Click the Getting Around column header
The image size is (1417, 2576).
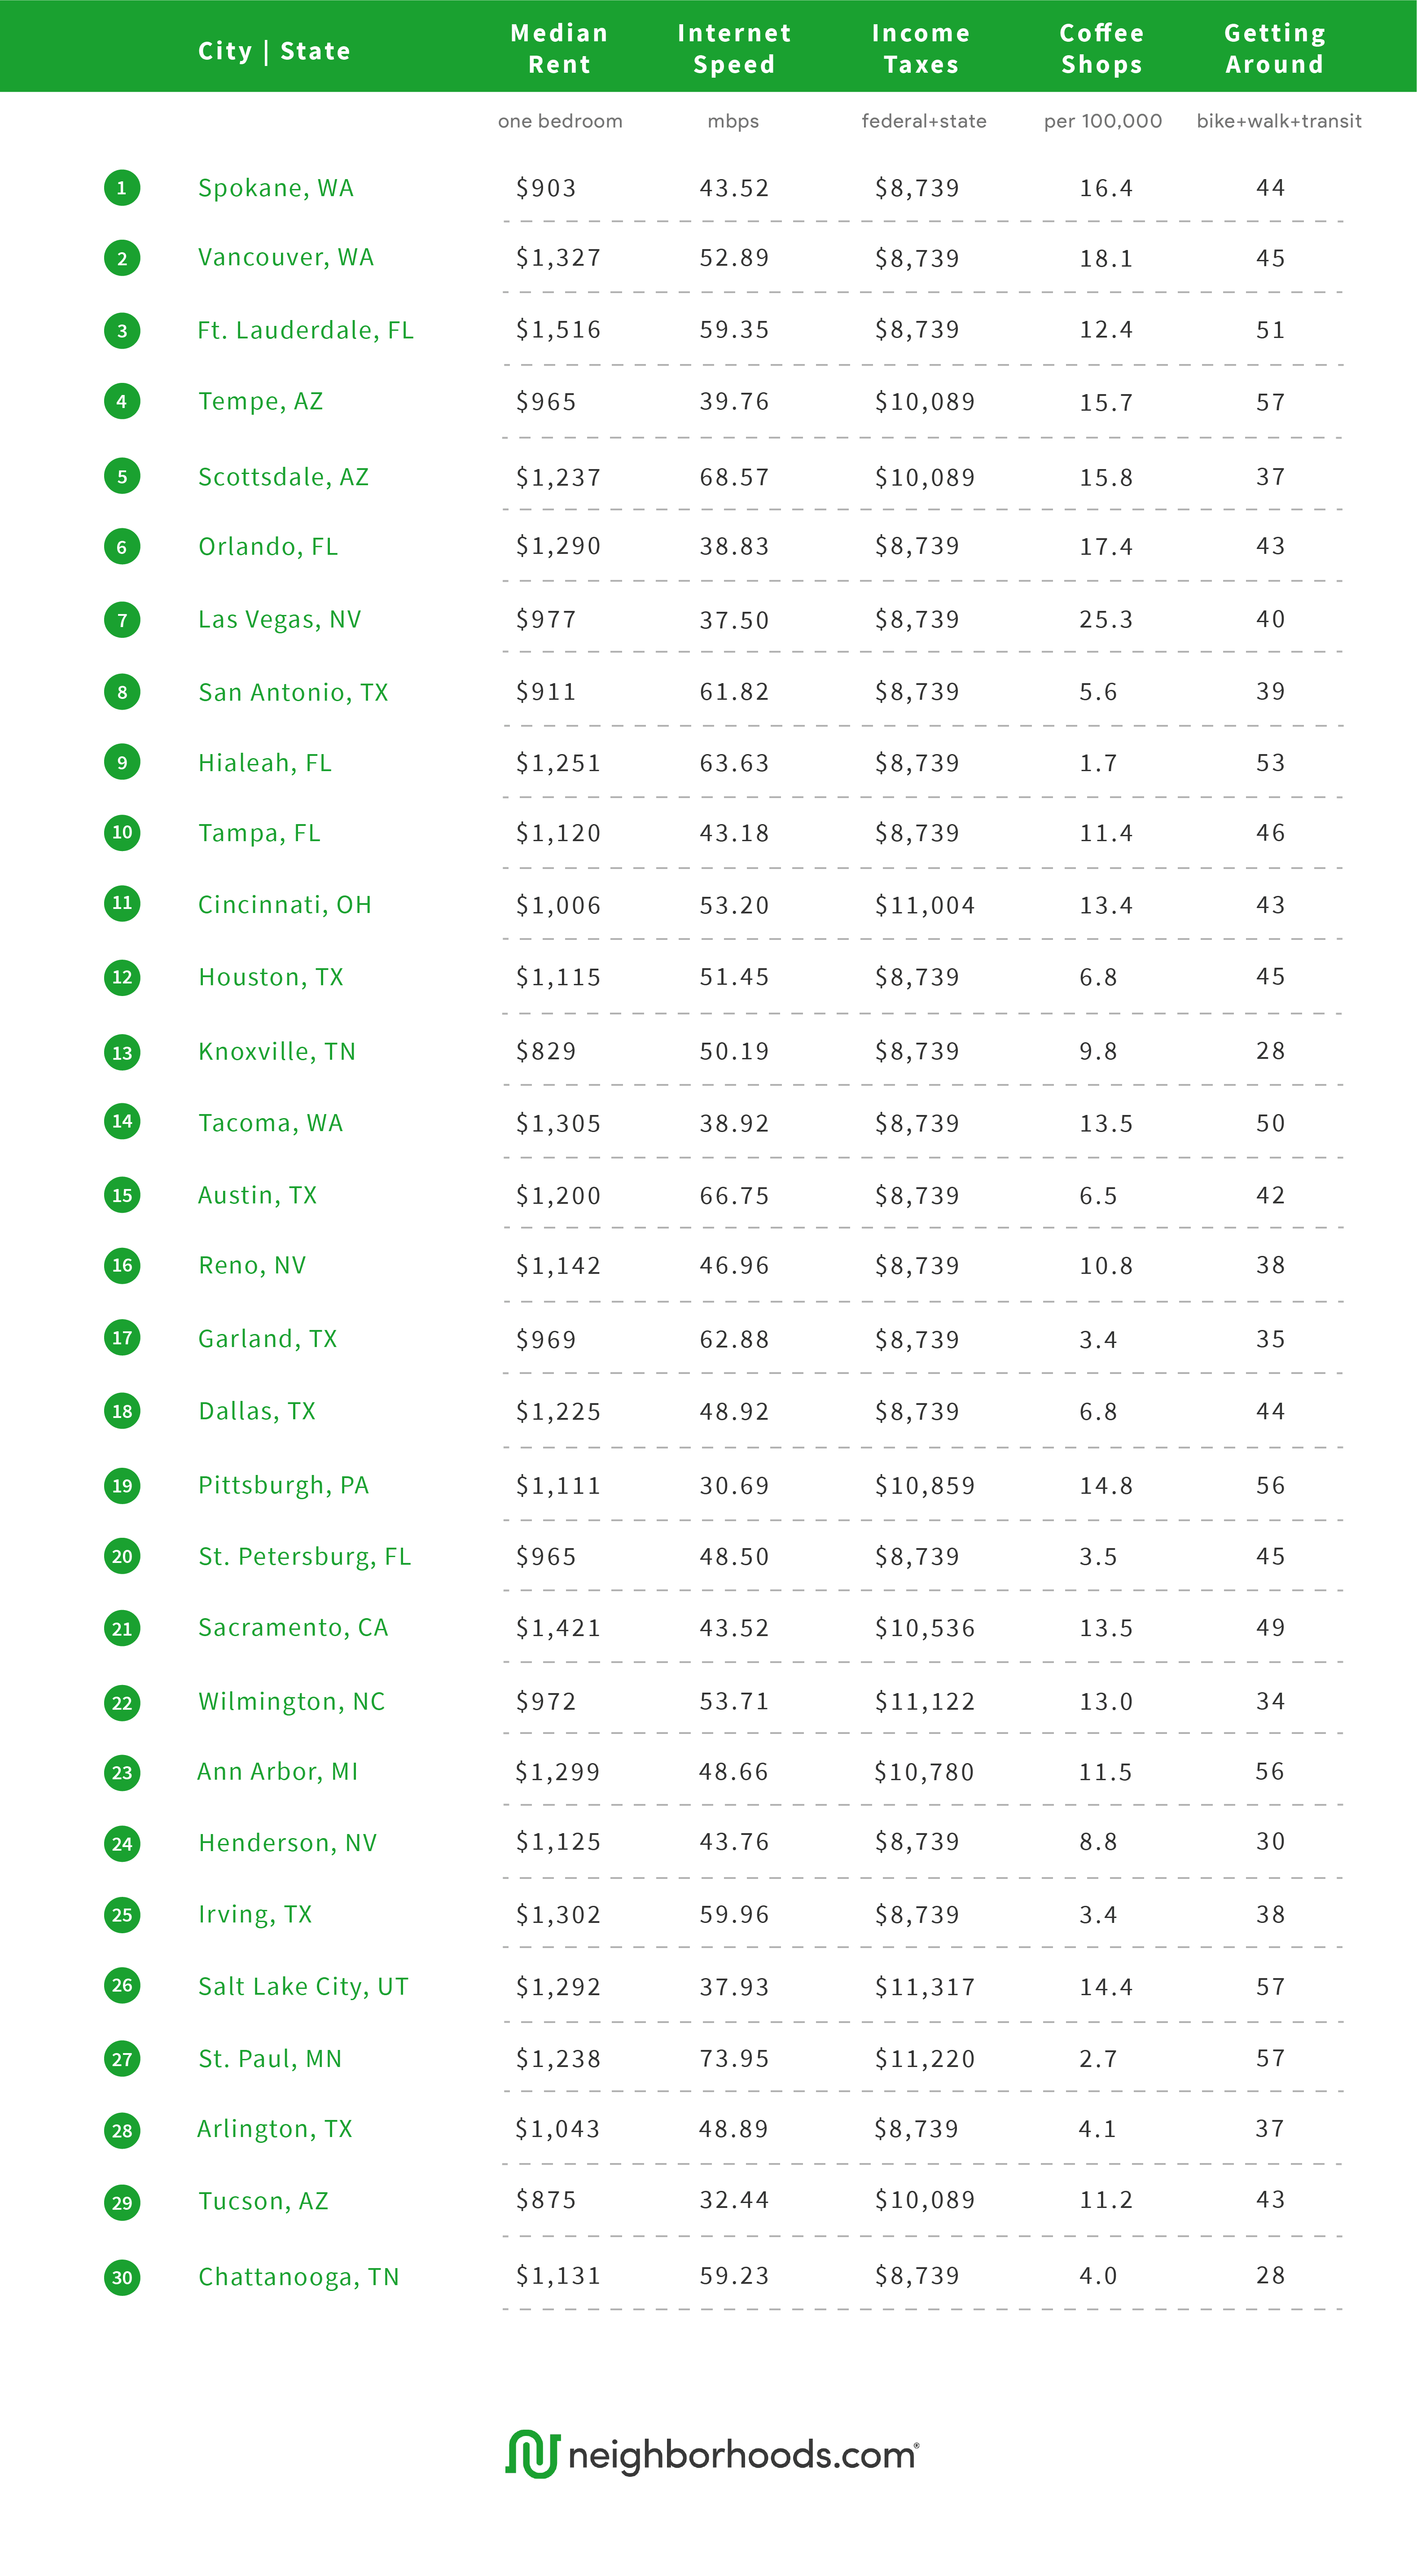(1275, 48)
